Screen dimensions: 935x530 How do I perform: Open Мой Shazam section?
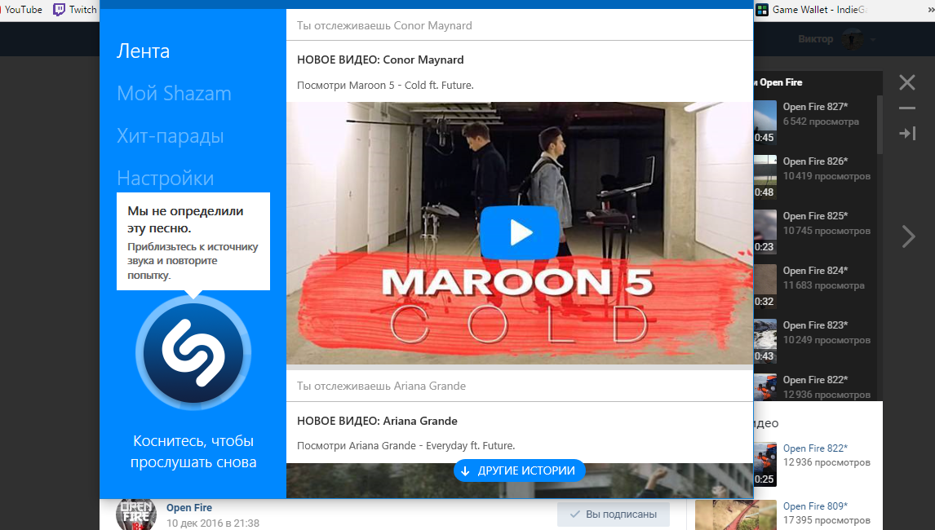[174, 93]
